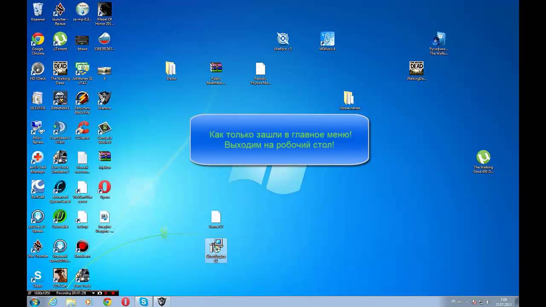Select the Imagine Dragons audio file
Screen dimensions: 546x307
(105, 221)
